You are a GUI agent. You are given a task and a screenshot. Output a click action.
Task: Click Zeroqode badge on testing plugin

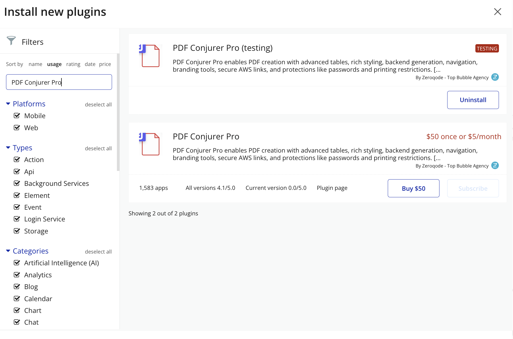495,77
